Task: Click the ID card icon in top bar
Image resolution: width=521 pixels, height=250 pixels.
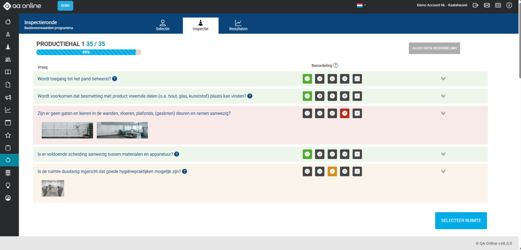Action: 498,5
